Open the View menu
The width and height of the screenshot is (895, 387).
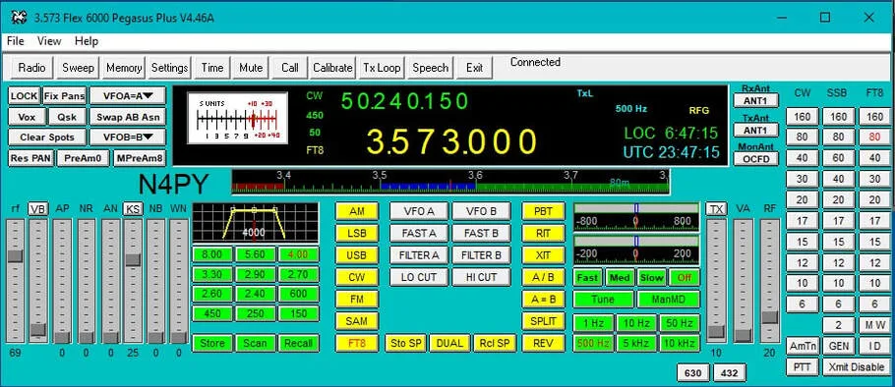pyautogui.click(x=49, y=41)
